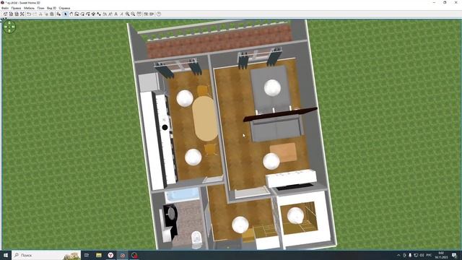
Task: Open Yandex Browser from the taskbar
Action: (x=110, y=255)
